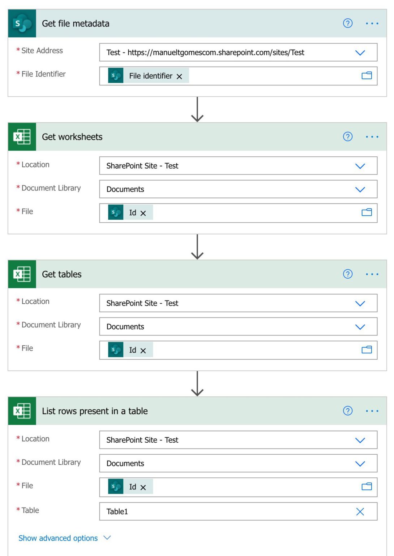Open help for the Get file metadata action
Screen dimensions: 394x556
pos(347,23)
